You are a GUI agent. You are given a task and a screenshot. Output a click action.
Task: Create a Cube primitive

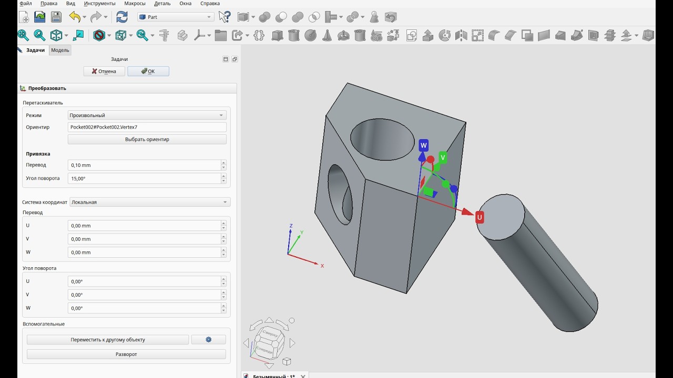pyautogui.click(x=277, y=35)
